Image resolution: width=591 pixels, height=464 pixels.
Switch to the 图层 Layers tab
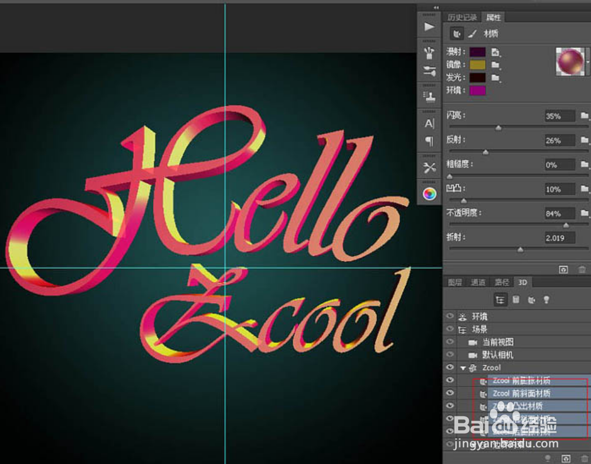click(455, 282)
